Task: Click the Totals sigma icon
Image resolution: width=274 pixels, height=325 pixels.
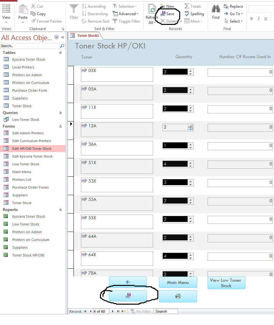Action: (187, 6)
